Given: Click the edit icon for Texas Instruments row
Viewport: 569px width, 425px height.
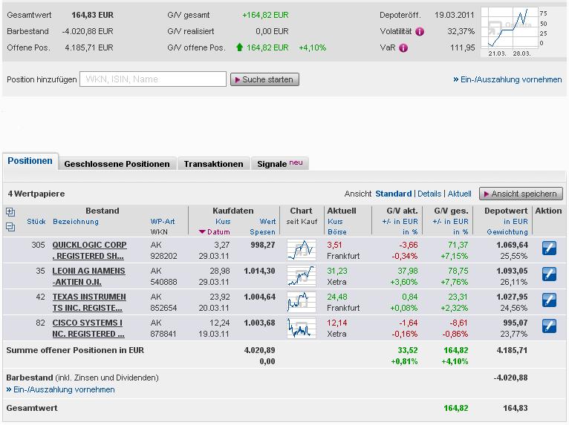Looking at the screenshot, I should point(549,300).
